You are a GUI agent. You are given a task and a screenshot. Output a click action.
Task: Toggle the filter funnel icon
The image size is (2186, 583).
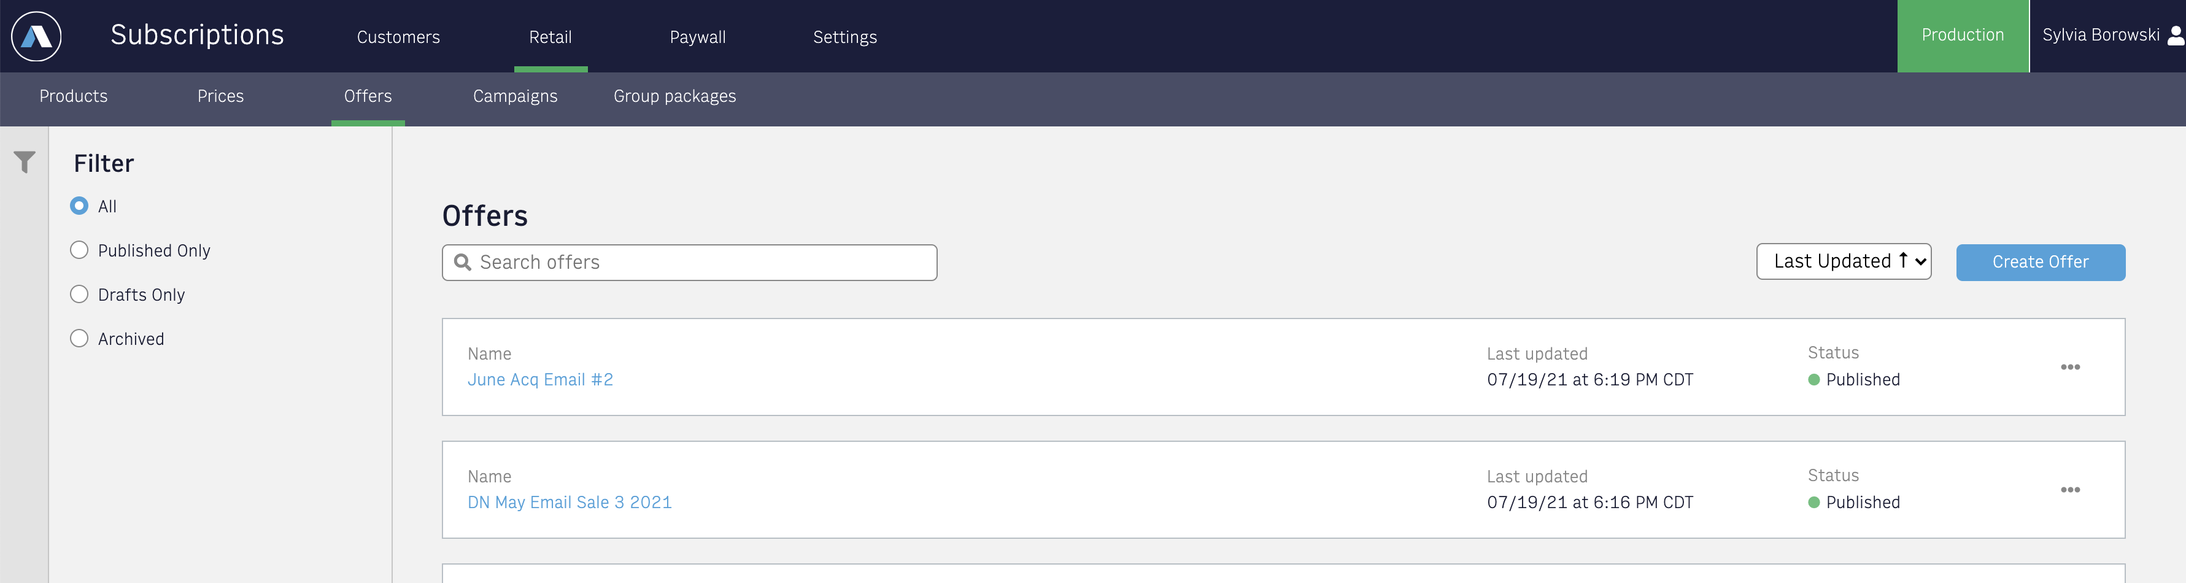point(25,161)
